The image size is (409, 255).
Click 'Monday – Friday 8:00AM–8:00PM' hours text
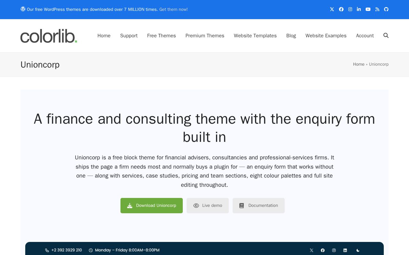(x=127, y=250)
